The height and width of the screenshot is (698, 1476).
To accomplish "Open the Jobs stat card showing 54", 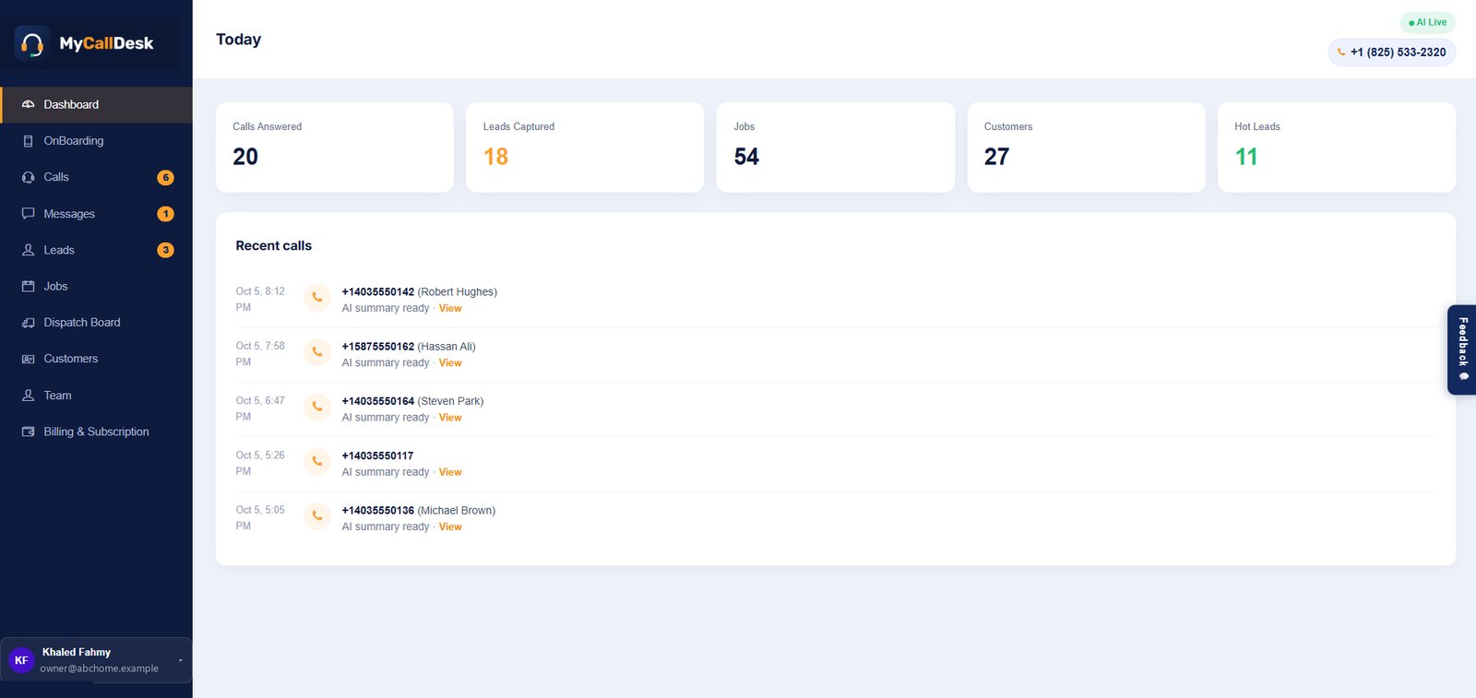I will pyautogui.click(x=836, y=148).
